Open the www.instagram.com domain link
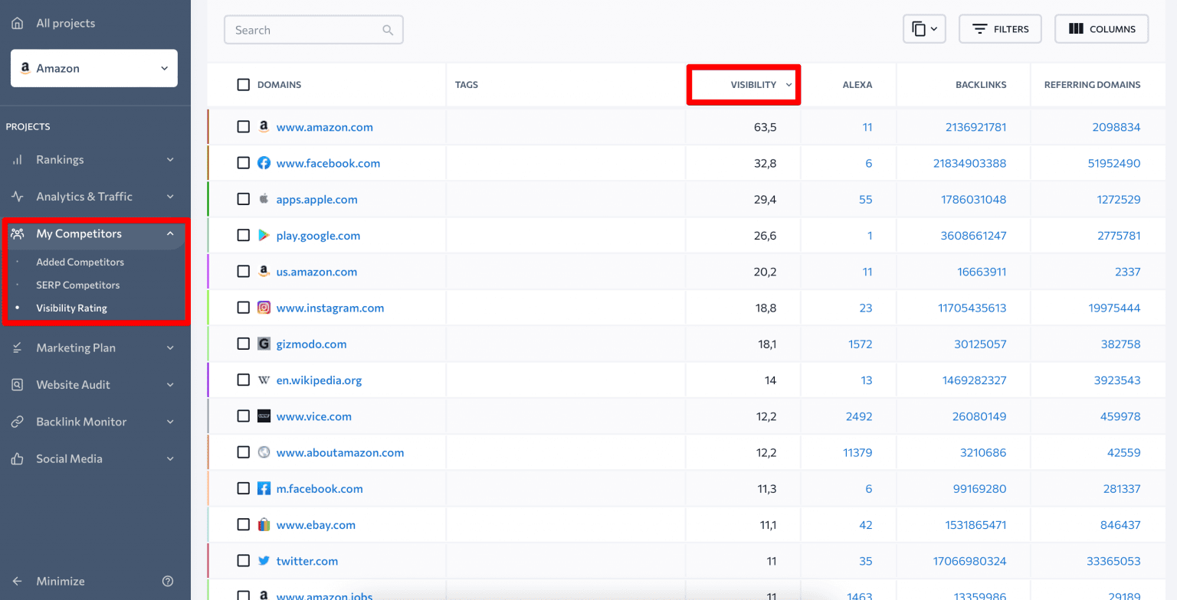 330,308
